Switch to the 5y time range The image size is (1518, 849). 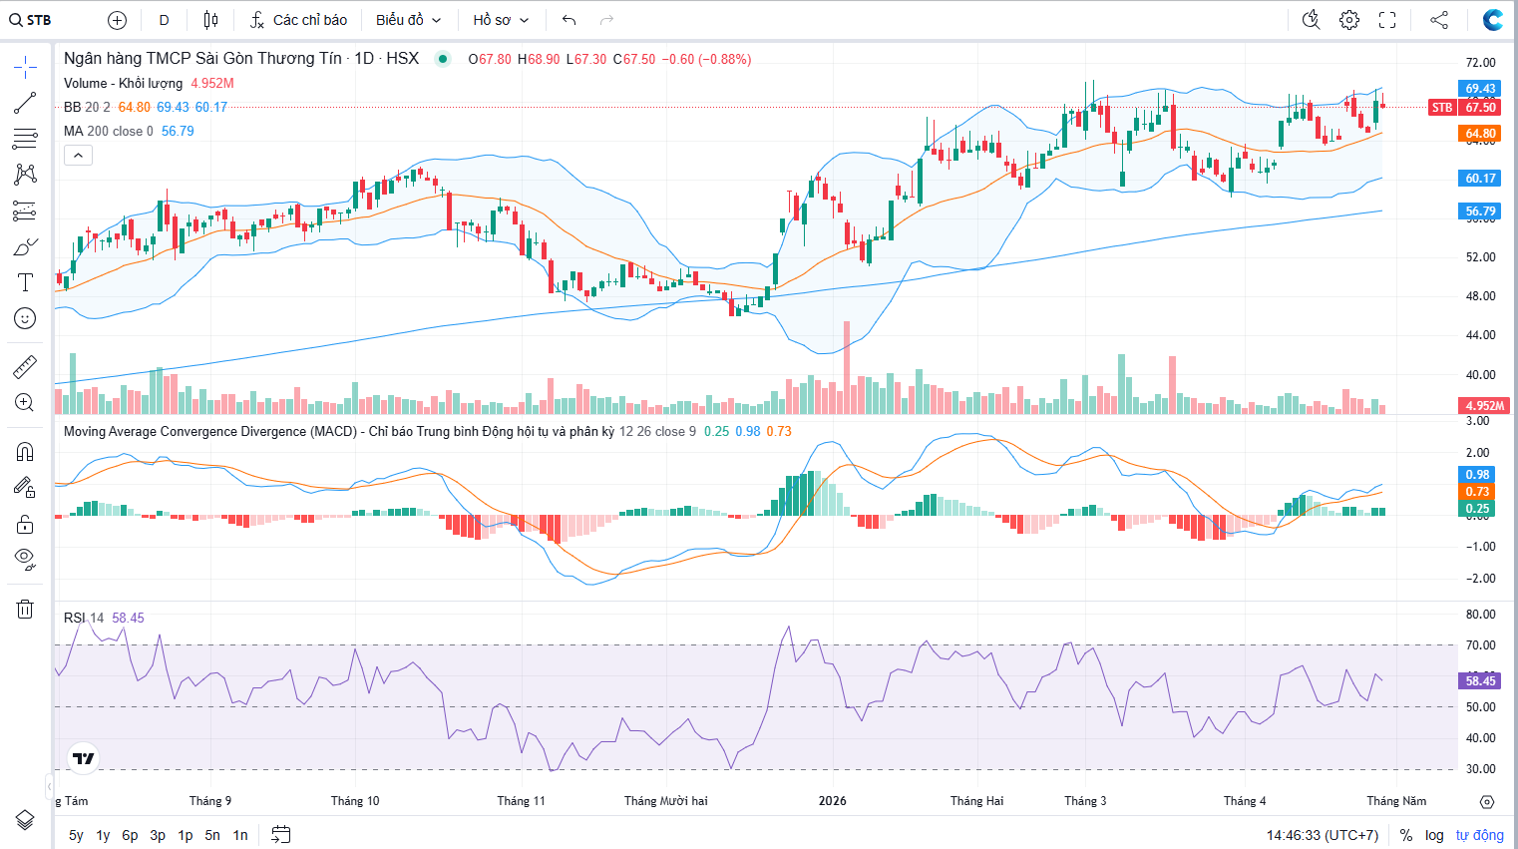tap(76, 835)
